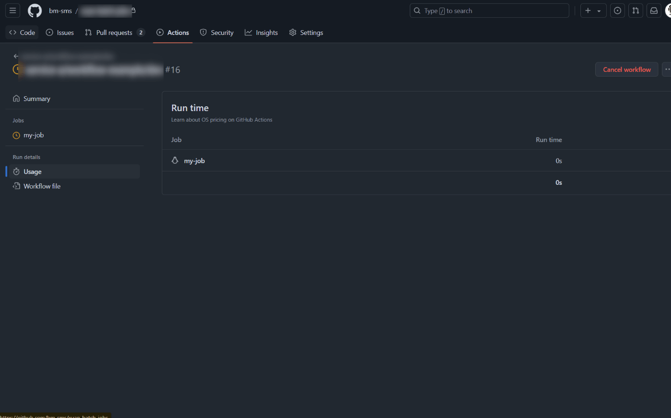This screenshot has height=418, width=671.
Task: Click the Settings tab gear icon
Action: pyautogui.click(x=293, y=33)
